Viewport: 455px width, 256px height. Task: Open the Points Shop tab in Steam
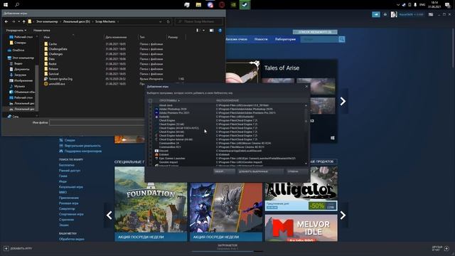[236, 39]
